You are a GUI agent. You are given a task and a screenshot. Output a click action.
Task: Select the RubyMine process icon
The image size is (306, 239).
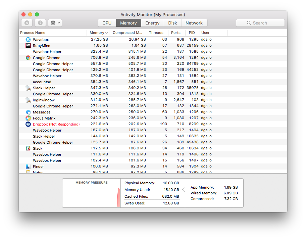tap(28, 46)
